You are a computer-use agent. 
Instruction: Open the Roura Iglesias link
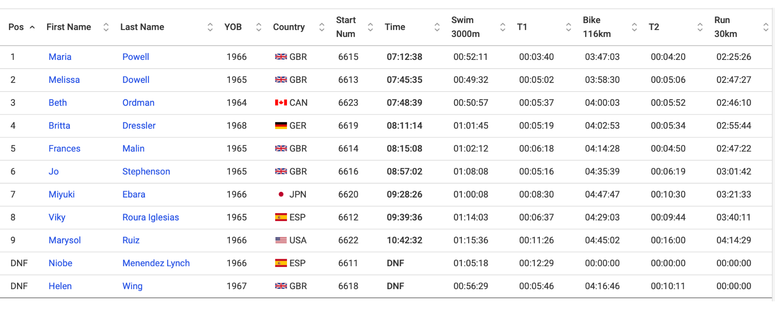pos(151,218)
